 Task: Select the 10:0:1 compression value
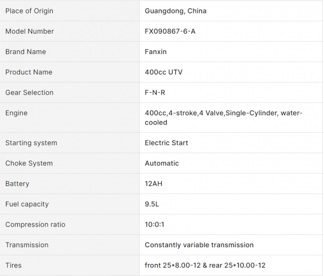[154, 225]
